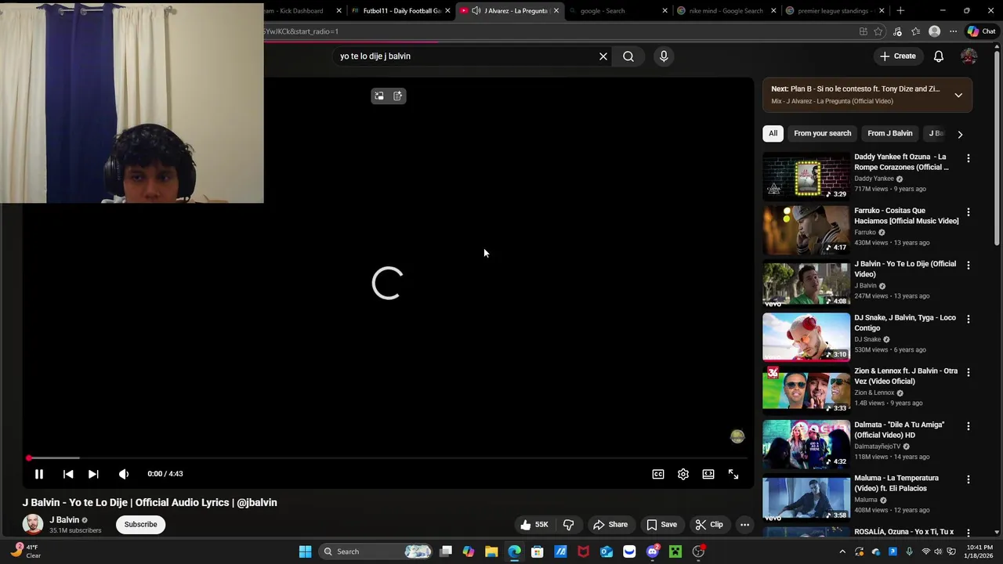This screenshot has height=564, width=1003.
Task: Switch to the Futbol11 browser tab
Action: 400,11
